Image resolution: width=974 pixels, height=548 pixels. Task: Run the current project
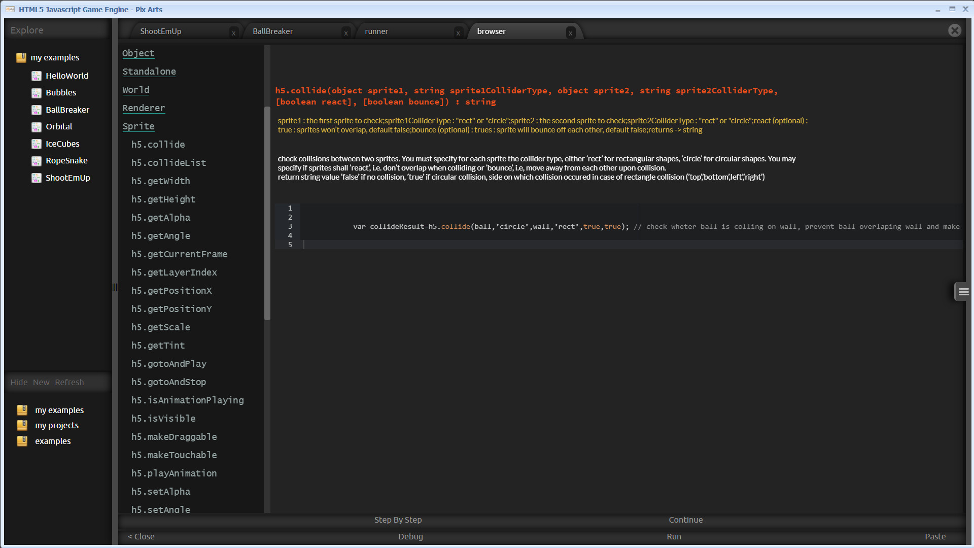coord(674,536)
